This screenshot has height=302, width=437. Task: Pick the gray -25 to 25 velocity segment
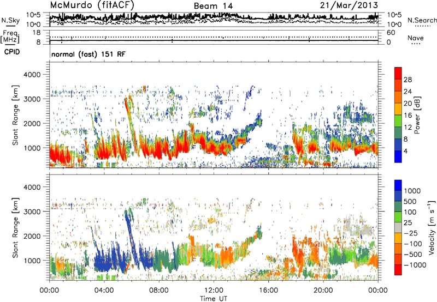[x=398, y=228]
